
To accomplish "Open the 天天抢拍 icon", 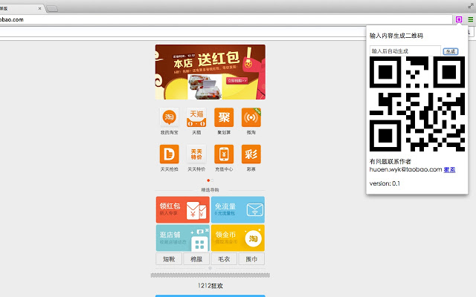I will [169, 154].
